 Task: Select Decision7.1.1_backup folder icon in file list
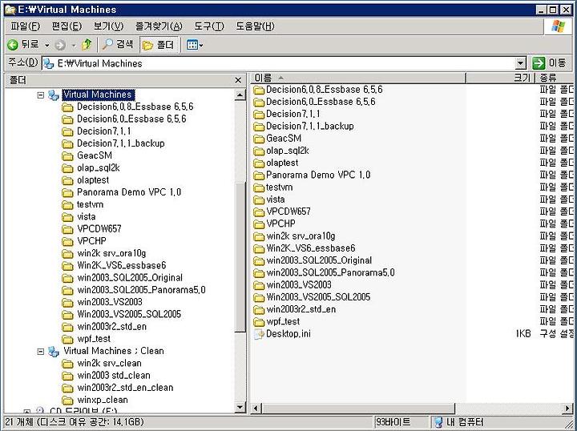tap(259, 127)
